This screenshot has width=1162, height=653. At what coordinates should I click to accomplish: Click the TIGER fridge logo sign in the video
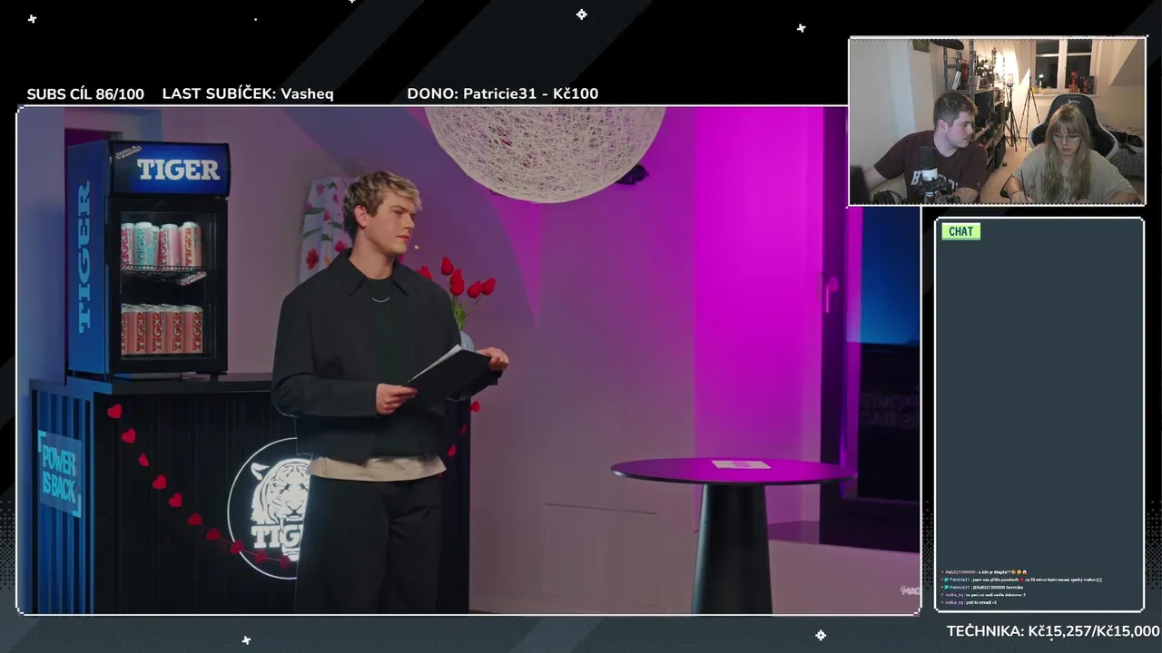[x=177, y=170]
